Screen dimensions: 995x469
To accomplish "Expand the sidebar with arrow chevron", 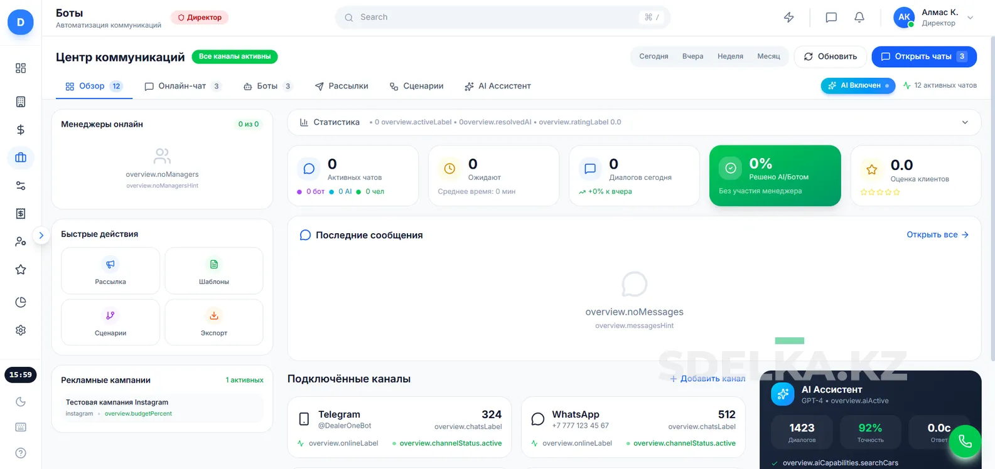I will click(x=41, y=236).
